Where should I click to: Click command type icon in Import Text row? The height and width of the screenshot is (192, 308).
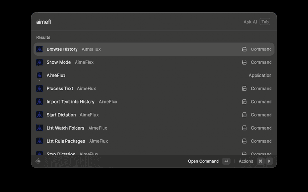click(244, 102)
